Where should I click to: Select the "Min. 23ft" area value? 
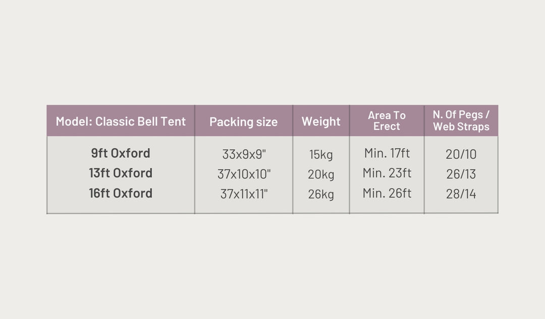click(x=387, y=173)
